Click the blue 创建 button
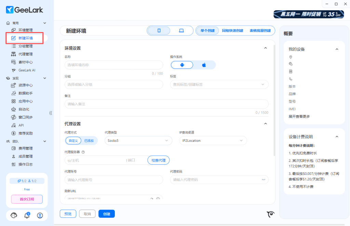Viewport: 350px width, 226px height. [106, 214]
